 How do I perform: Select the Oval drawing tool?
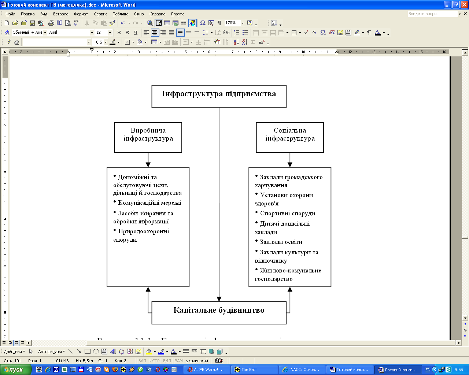click(x=96, y=352)
